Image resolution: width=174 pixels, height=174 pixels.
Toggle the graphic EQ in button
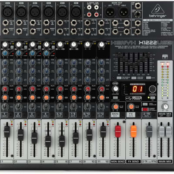pos(148,78)
